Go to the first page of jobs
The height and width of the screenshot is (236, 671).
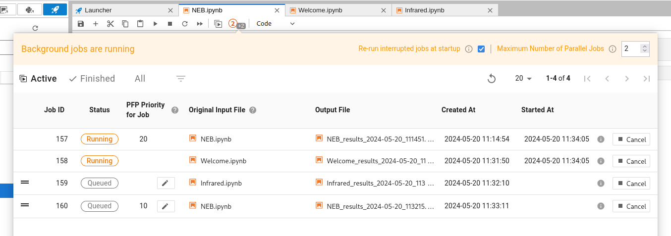(587, 79)
